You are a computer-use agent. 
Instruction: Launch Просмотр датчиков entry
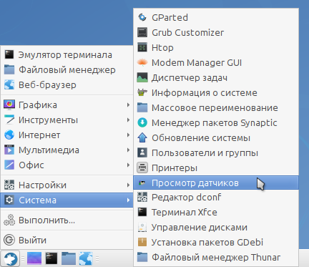[x=216, y=183]
